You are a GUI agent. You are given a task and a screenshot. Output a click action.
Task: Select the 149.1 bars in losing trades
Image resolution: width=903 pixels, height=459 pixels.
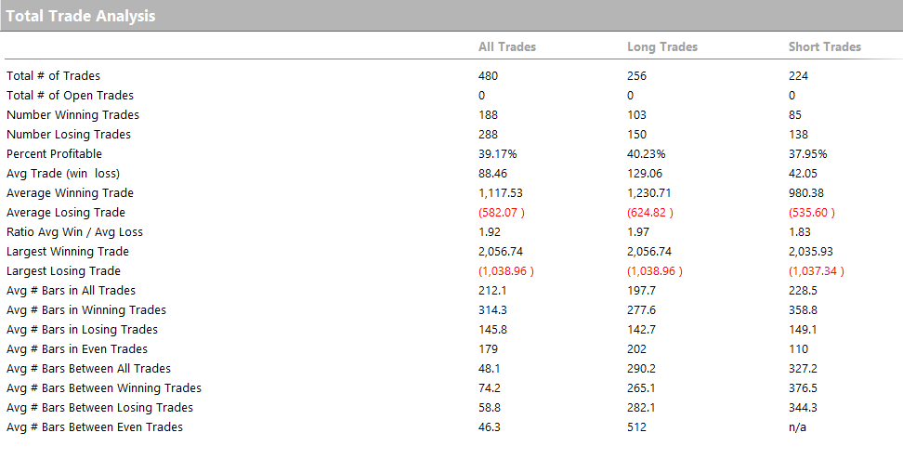click(x=803, y=331)
